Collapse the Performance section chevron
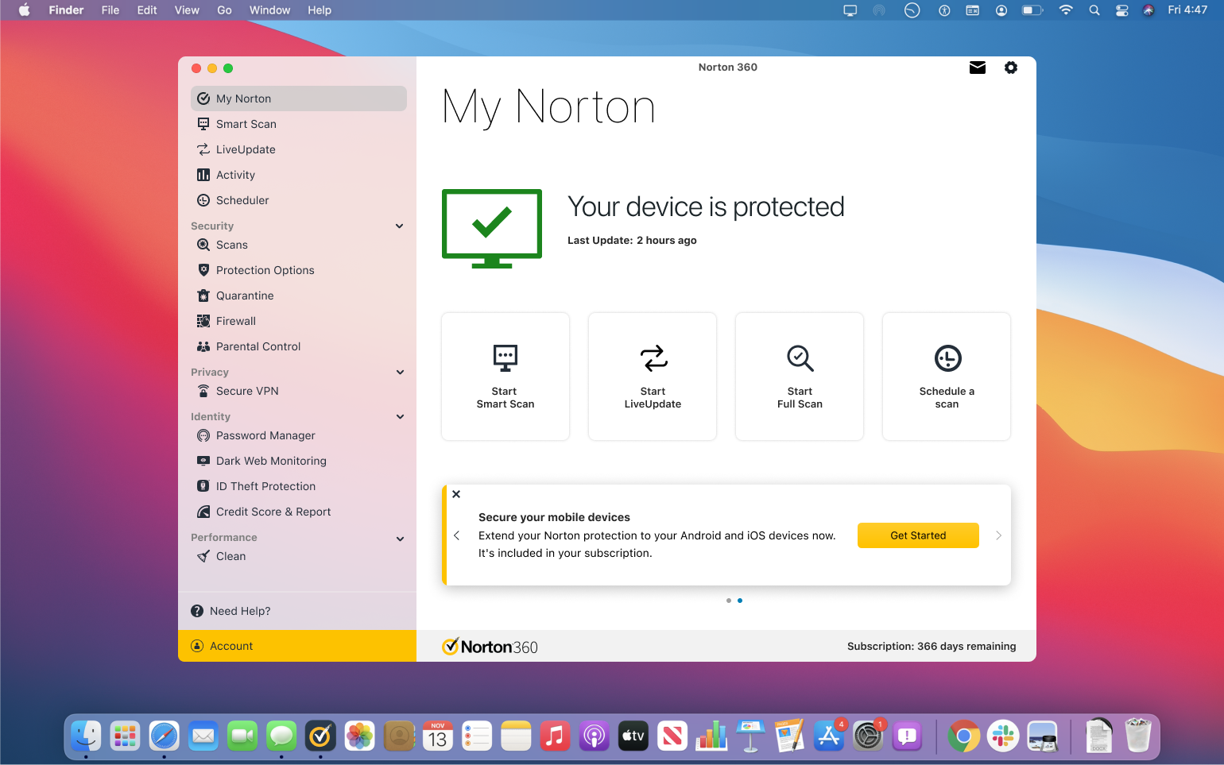This screenshot has height=765, width=1224. click(400, 539)
